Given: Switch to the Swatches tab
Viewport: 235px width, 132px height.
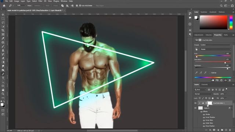Looking at the screenshot, I should (x=204, y=12).
